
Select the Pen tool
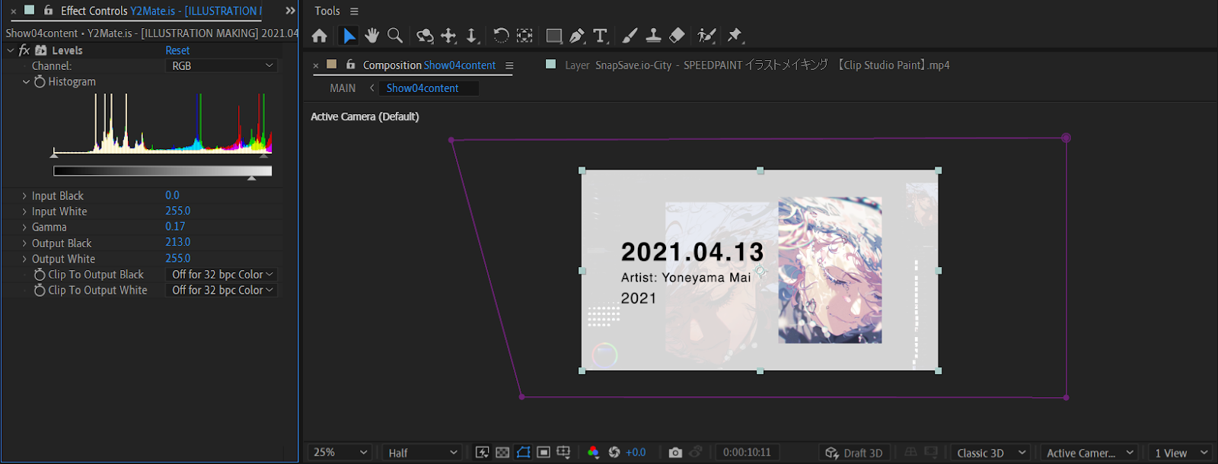(x=578, y=36)
